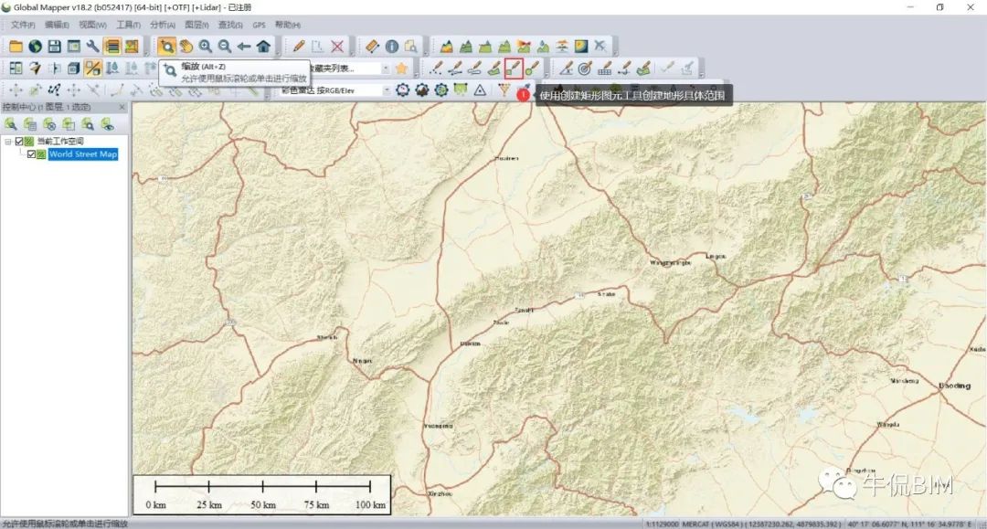Toggle the Control Center stacked-layers icon

tap(112, 46)
